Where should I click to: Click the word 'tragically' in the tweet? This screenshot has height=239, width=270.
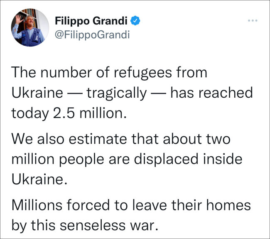[117, 94]
